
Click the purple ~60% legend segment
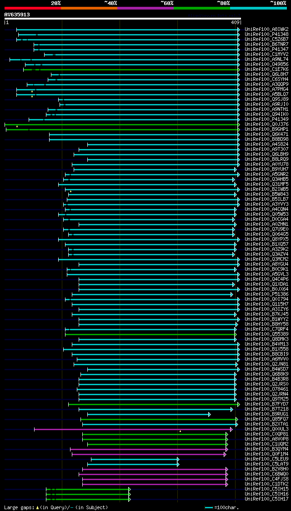145,8
